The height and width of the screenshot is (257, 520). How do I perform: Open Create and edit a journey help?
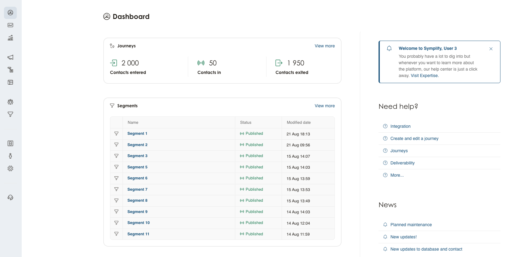tap(414, 138)
